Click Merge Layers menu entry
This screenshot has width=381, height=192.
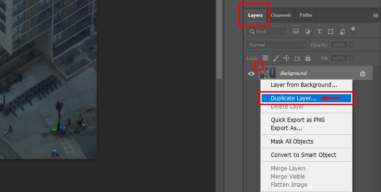306,168
